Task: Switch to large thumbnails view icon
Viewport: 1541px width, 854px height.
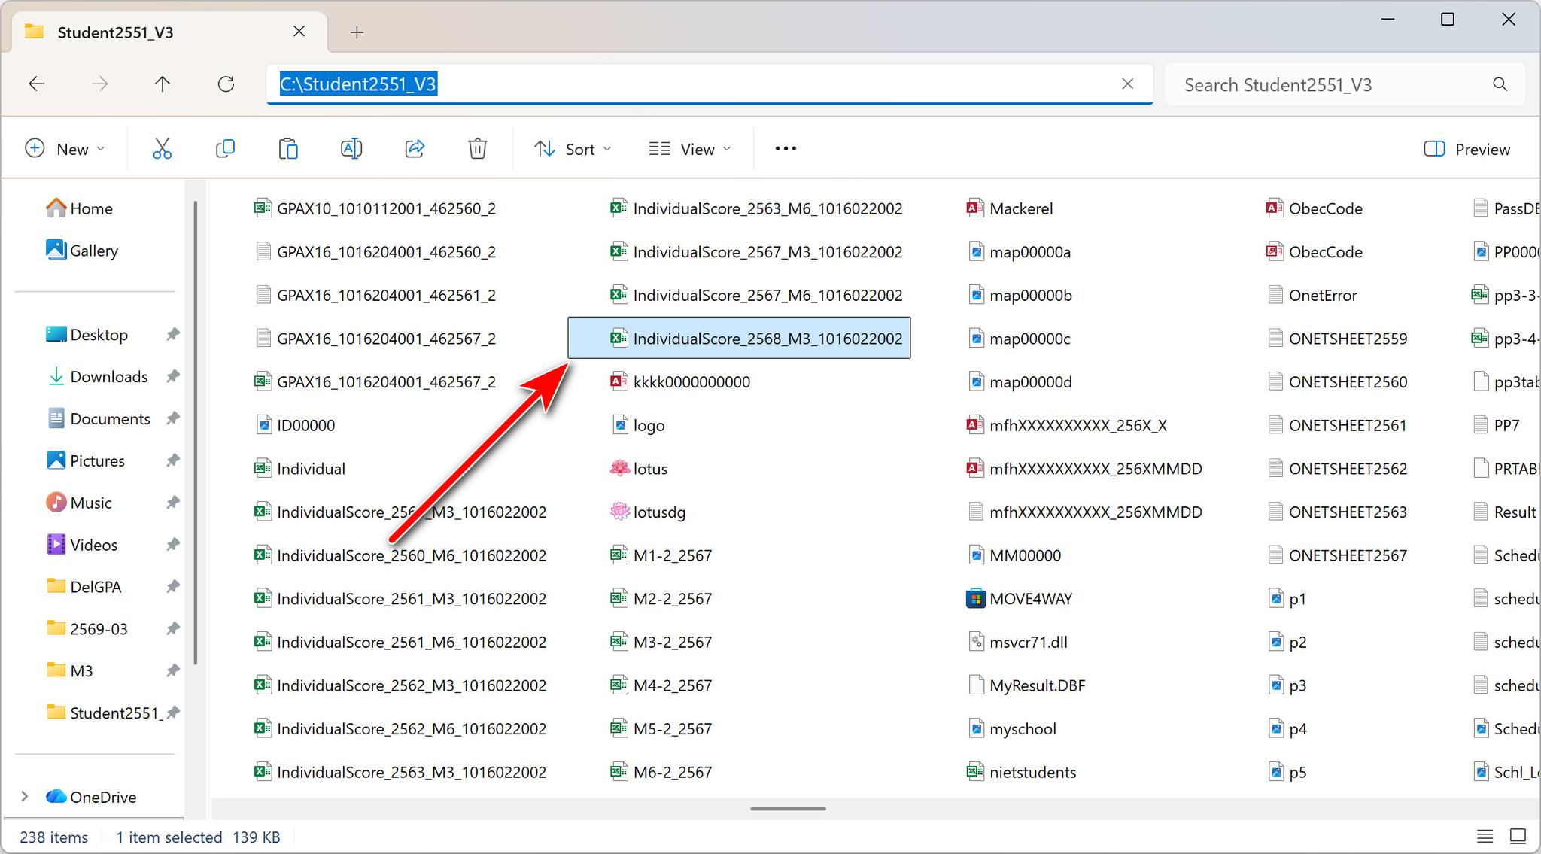Action: pos(1518,836)
